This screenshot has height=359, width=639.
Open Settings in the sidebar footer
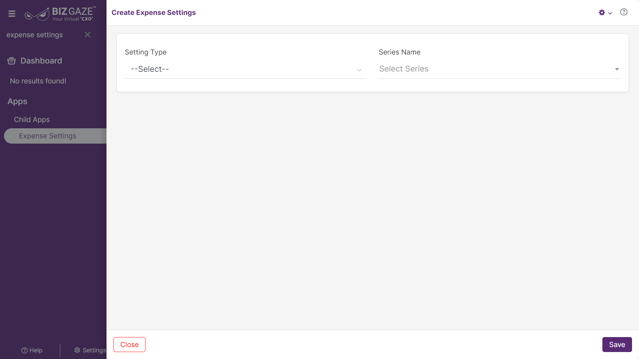tap(90, 350)
